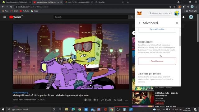This screenshot has width=199, height=112.
Task: Open the Windows Start menu
Action: coord(3,109)
